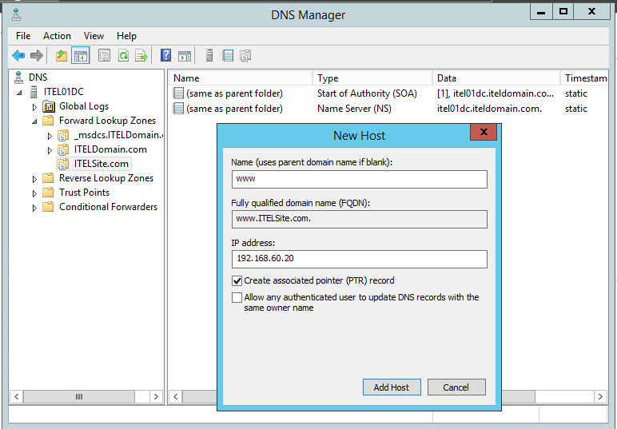Select the Start of Authority (SOA) type cell
The width and height of the screenshot is (617, 429).
click(x=367, y=93)
